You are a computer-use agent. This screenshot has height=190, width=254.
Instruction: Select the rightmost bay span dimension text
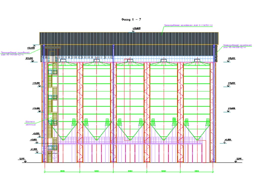(x=197, y=171)
